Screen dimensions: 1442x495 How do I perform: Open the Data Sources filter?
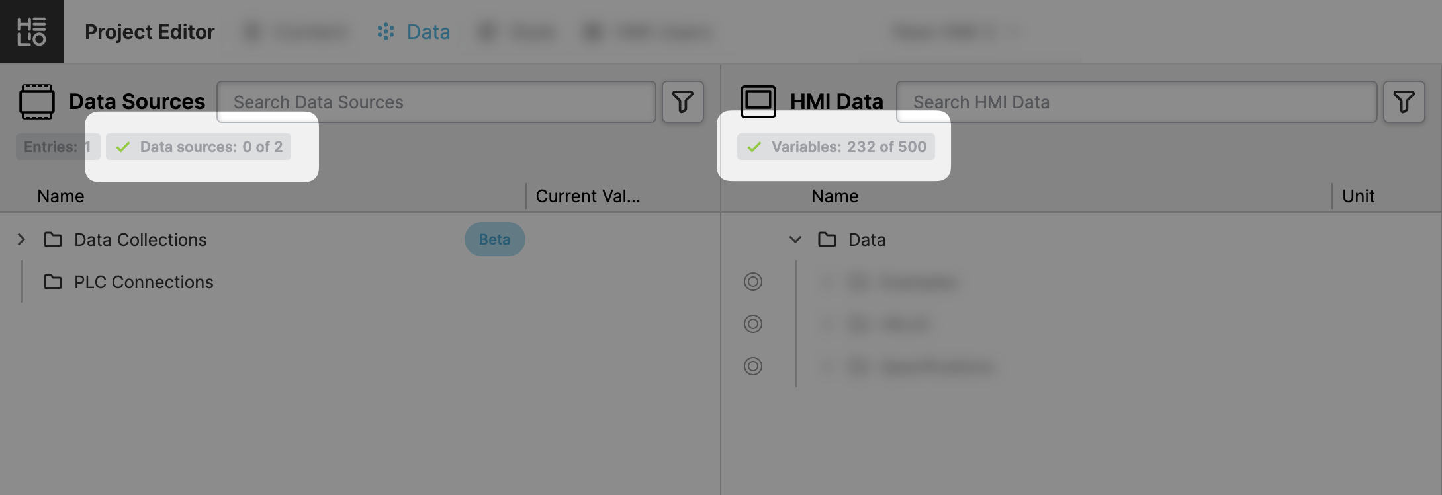coord(683,102)
